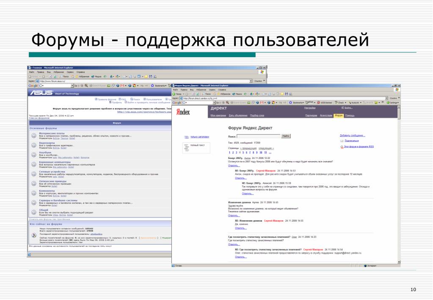433x300 pixels.
Task: Click the Найти button
Action: coord(286,136)
